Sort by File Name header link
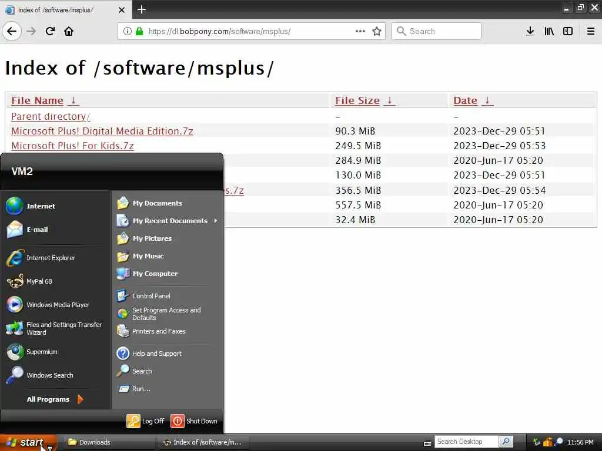 [x=37, y=100]
